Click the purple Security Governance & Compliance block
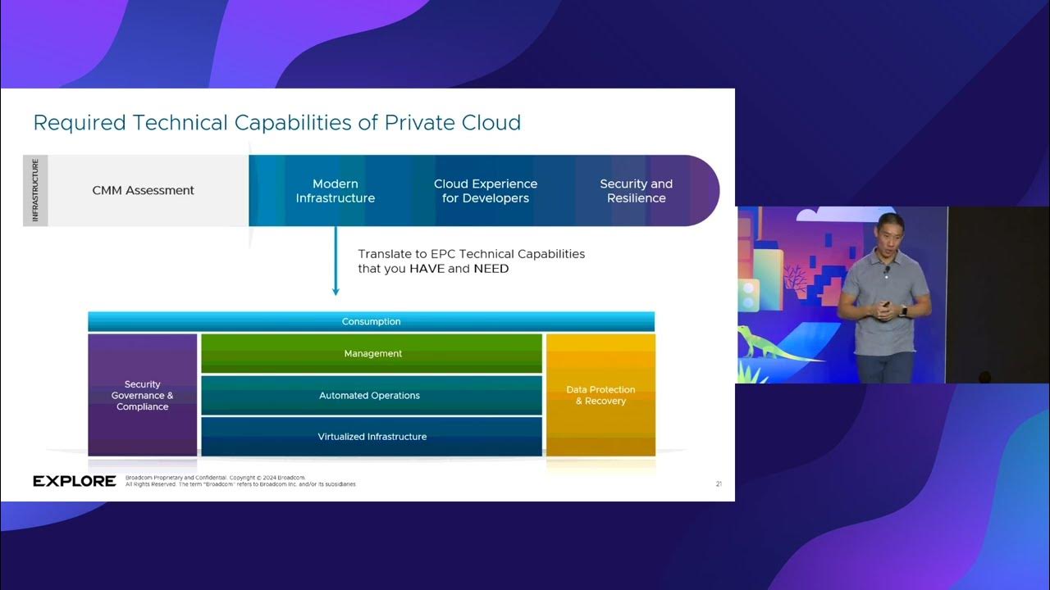The height and width of the screenshot is (590, 1050). pyautogui.click(x=143, y=395)
